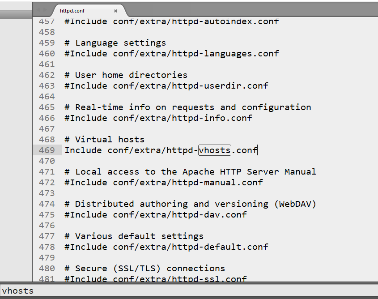Click the "# Language settings" comment line
Viewport: 378px width, 299px height.
coord(115,43)
